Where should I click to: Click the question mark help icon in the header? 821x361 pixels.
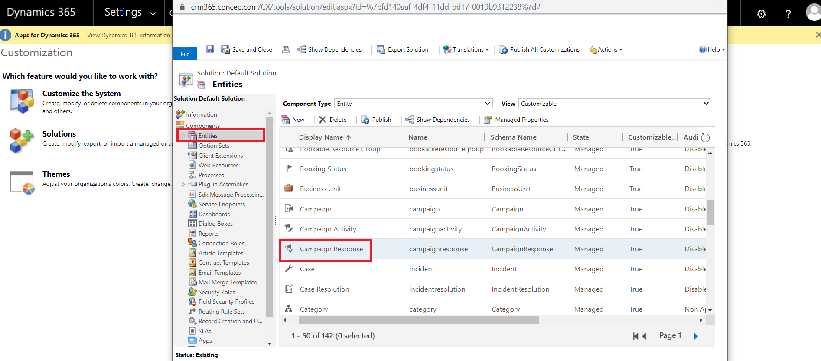[788, 14]
